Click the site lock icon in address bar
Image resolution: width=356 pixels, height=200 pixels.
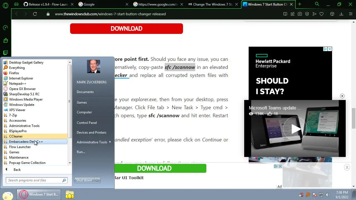click(x=48, y=14)
